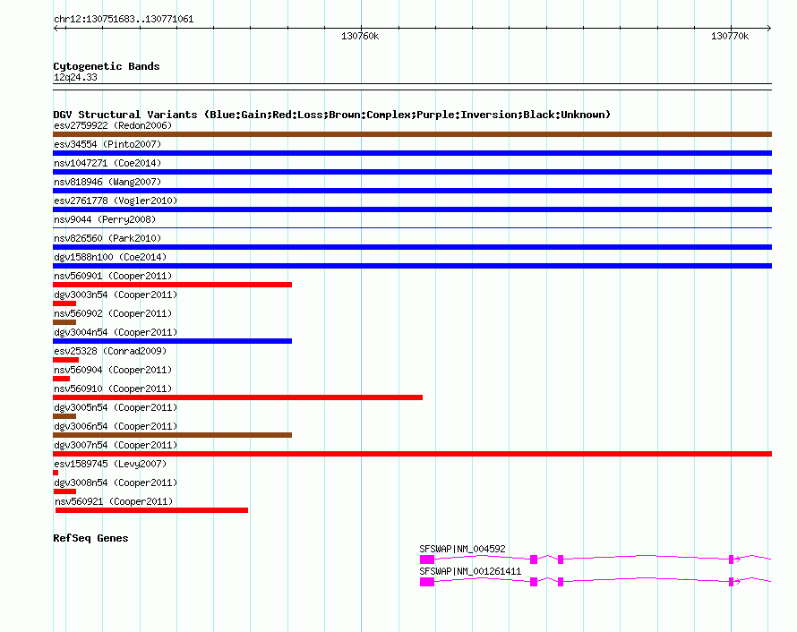Click the 12q24.33 band label
Viewport: 797px width, 632px height.
(x=75, y=77)
